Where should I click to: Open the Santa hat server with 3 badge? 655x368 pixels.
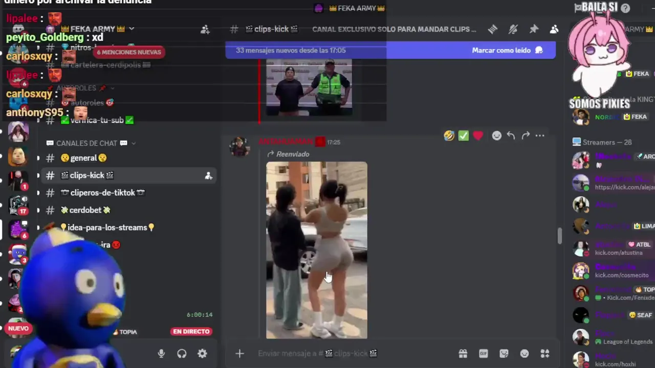pyautogui.click(x=18, y=254)
